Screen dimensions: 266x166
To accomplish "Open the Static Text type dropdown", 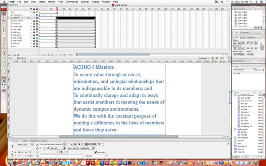I will 25,144.
